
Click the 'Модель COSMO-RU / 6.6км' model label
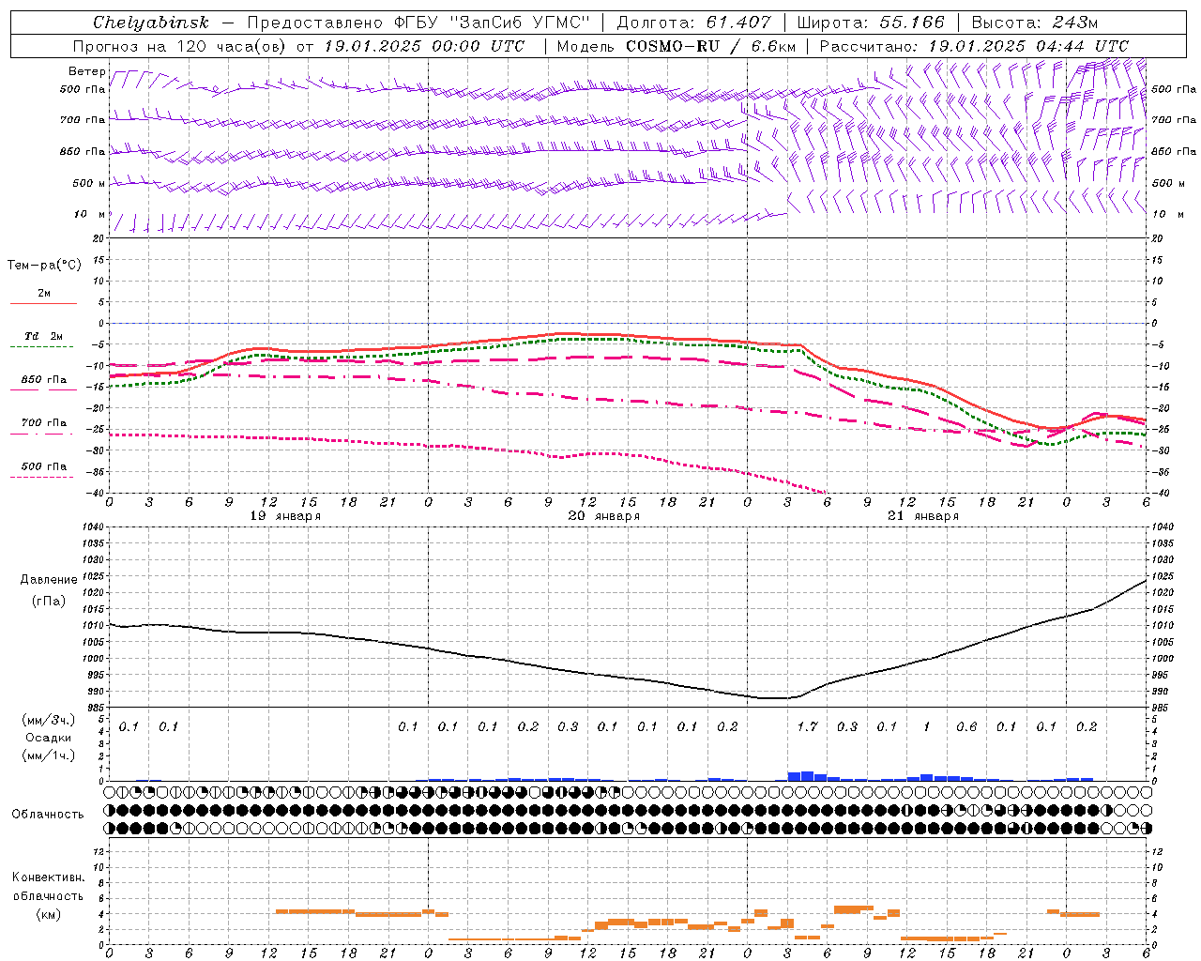[x=677, y=46]
